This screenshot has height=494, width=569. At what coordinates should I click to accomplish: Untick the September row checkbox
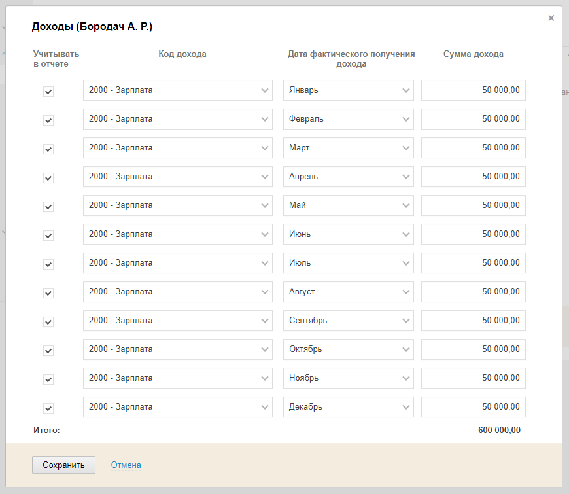pyautogui.click(x=48, y=322)
